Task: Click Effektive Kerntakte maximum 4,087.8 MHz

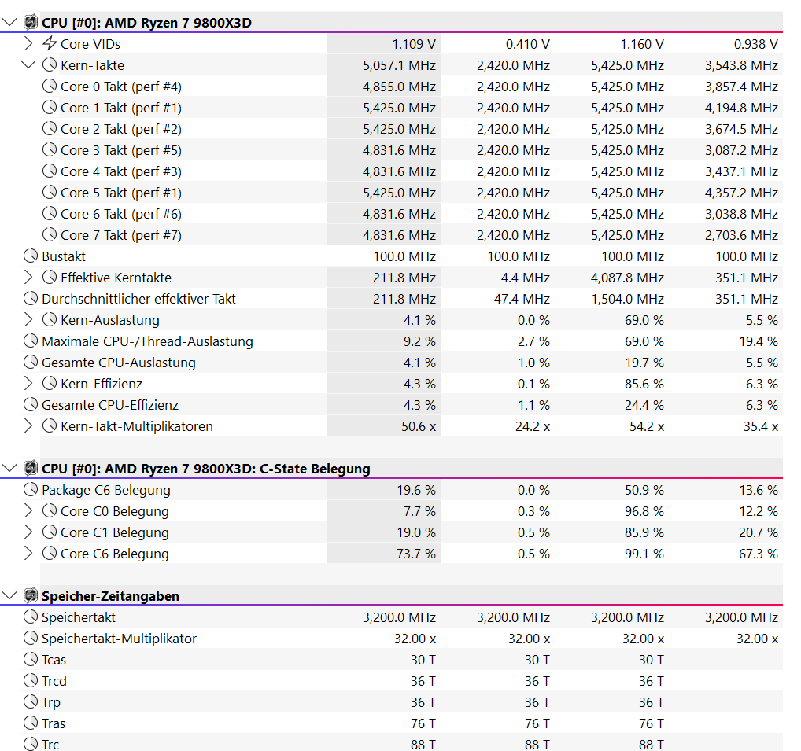Action: pos(627,278)
